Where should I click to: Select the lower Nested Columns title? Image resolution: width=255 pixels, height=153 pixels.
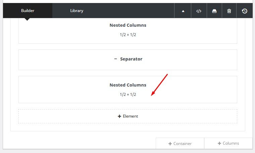click(x=128, y=85)
